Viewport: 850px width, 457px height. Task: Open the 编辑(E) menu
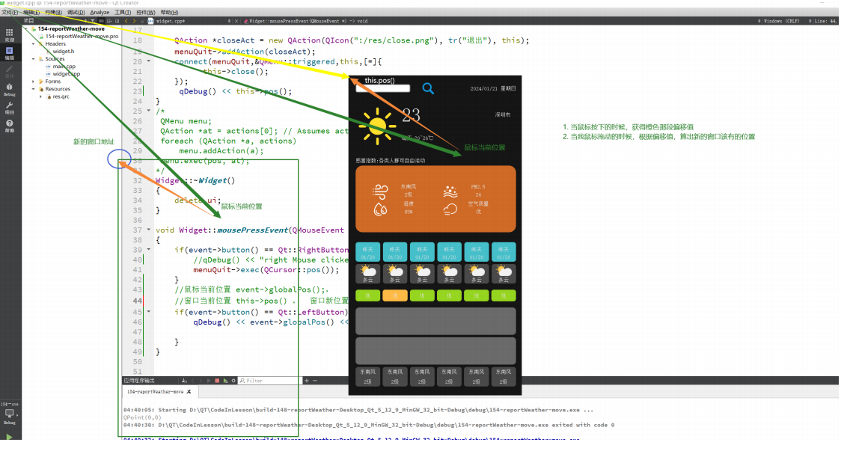[x=31, y=12]
